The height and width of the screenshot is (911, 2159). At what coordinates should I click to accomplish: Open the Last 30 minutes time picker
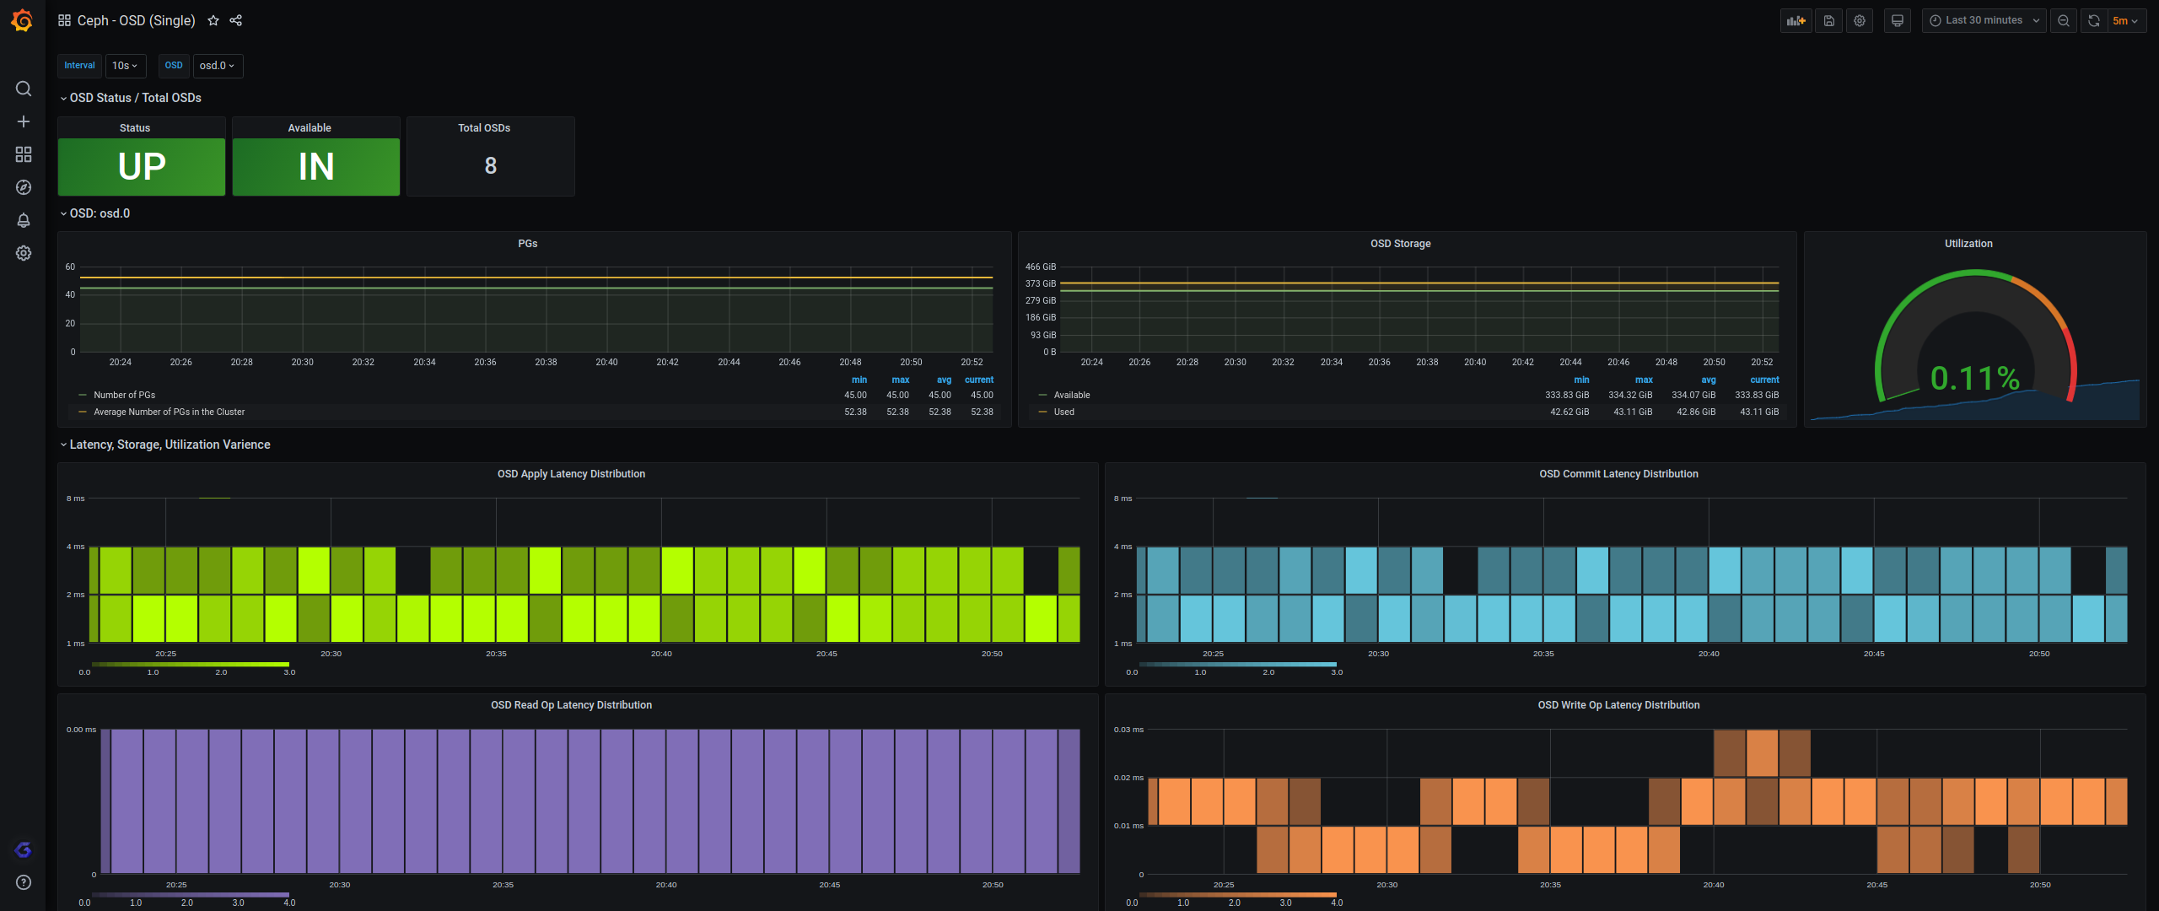[1984, 20]
